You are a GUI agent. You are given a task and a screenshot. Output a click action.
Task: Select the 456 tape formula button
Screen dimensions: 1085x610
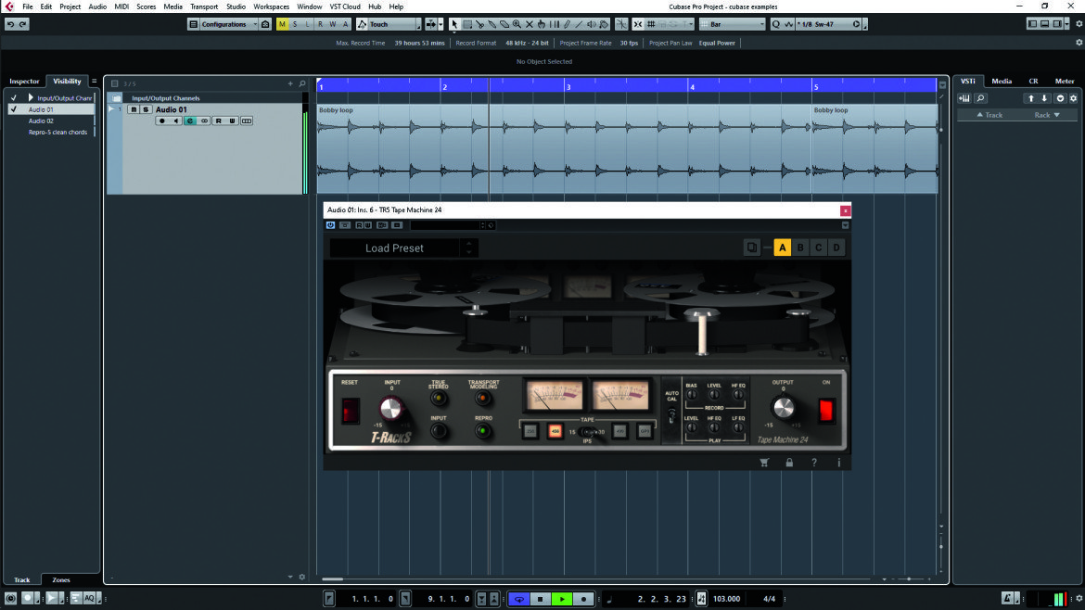[555, 431]
